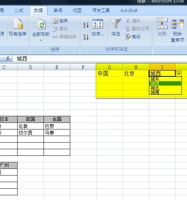Choose 城东 from the dropdown list
The image size is (187, 200).
coord(165,79)
